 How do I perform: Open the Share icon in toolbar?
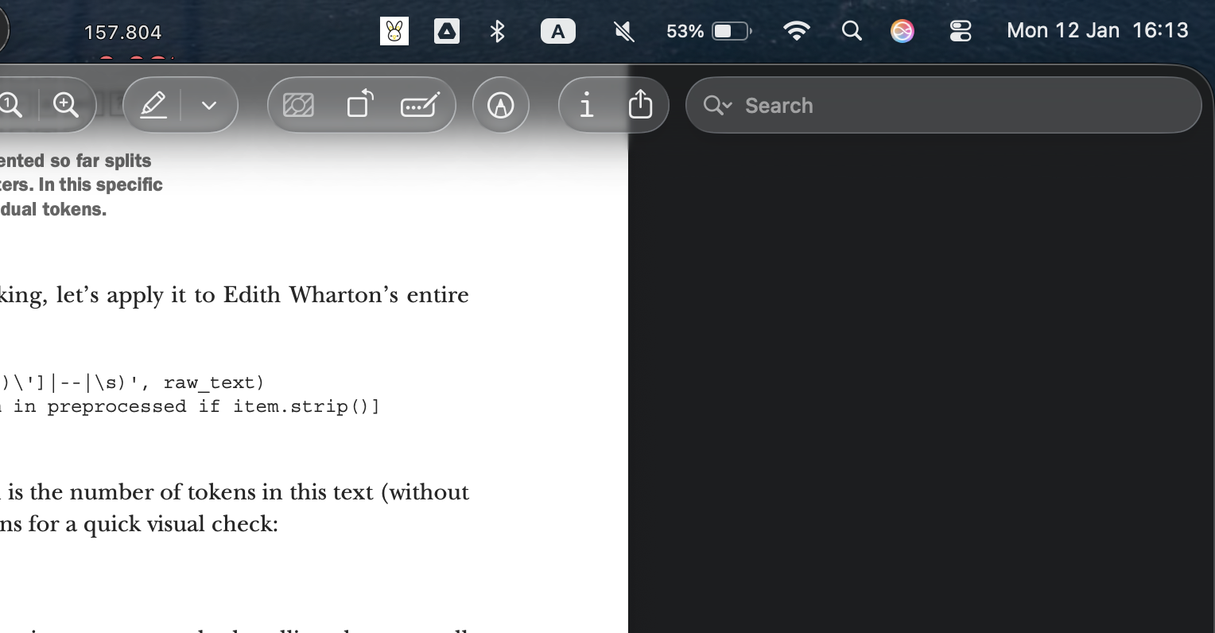[640, 105]
